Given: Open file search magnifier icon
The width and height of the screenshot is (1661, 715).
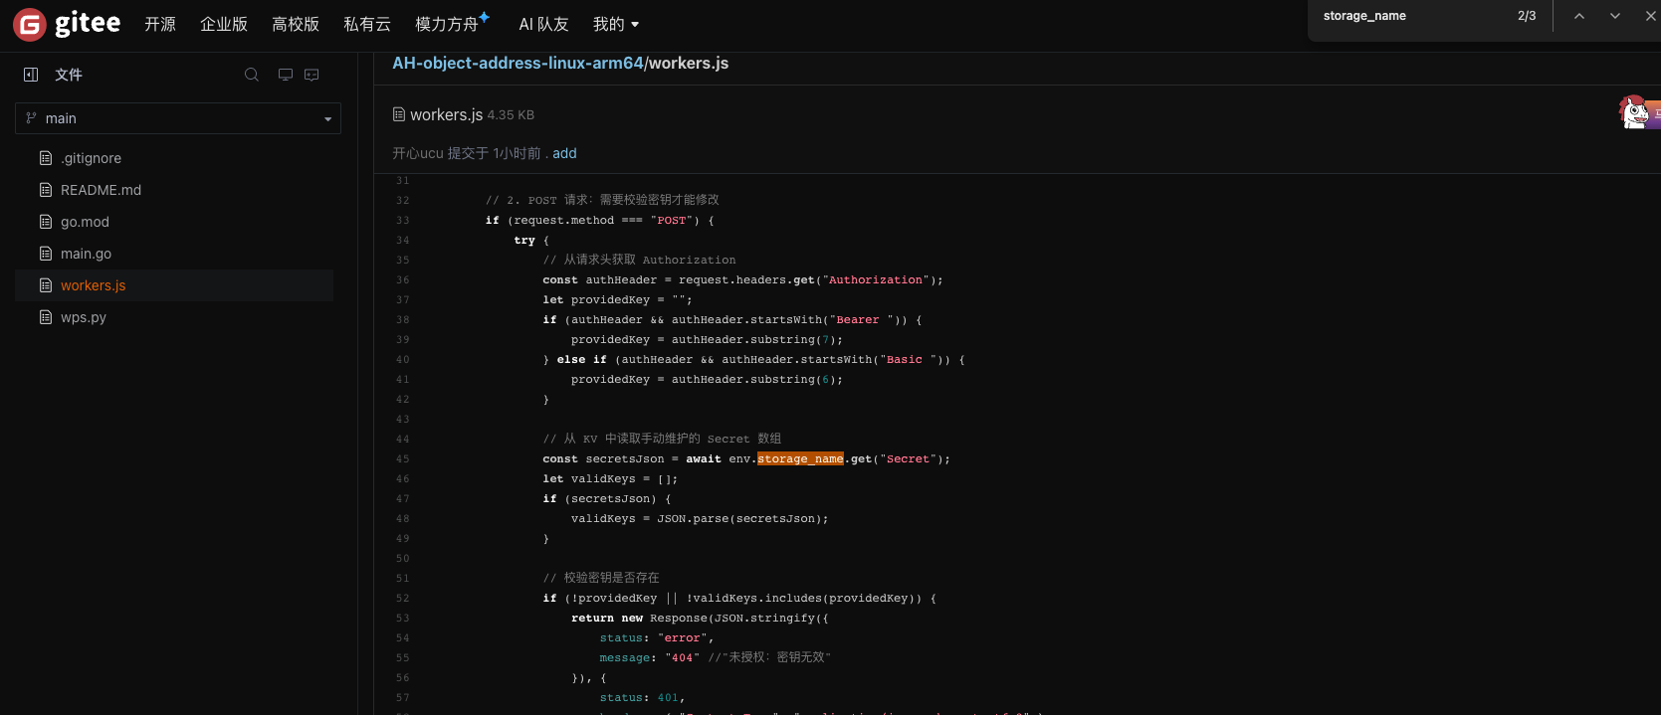Looking at the screenshot, I should (x=252, y=75).
